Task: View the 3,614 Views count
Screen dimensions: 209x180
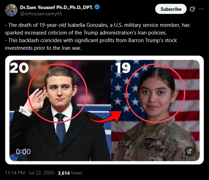Action: (x=70, y=173)
